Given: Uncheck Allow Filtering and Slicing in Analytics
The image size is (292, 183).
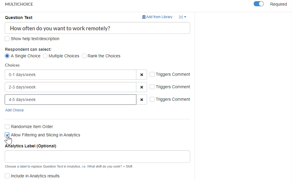Looking at the screenshot, I should (7, 135).
